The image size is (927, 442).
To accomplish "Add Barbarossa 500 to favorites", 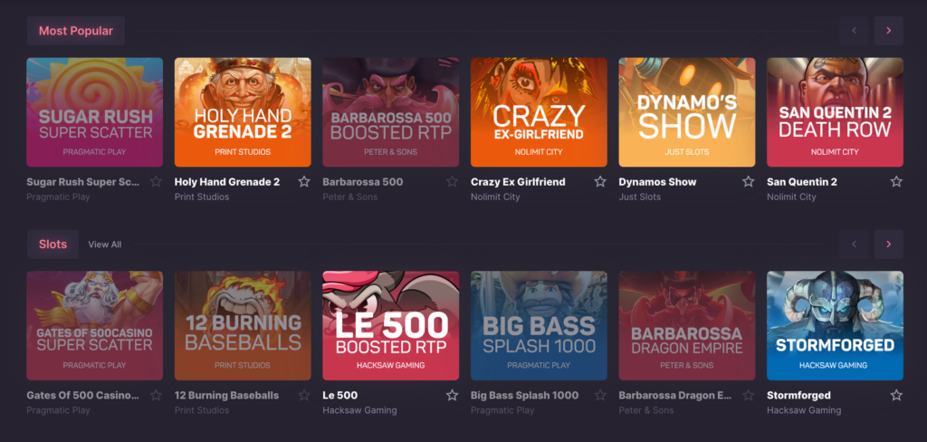I will pyautogui.click(x=452, y=182).
